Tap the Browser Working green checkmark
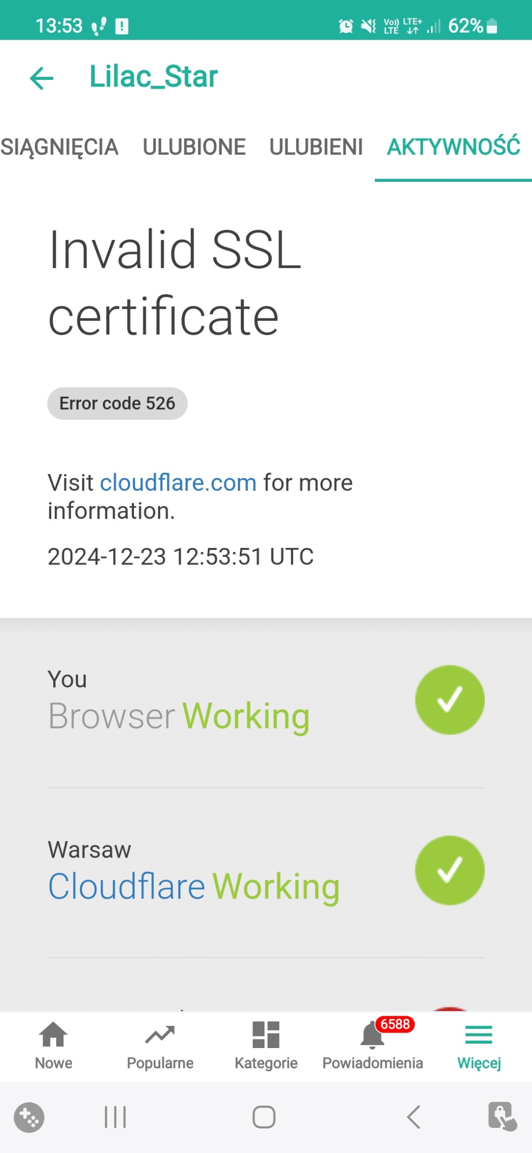Image resolution: width=532 pixels, height=1153 pixels. tap(450, 700)
